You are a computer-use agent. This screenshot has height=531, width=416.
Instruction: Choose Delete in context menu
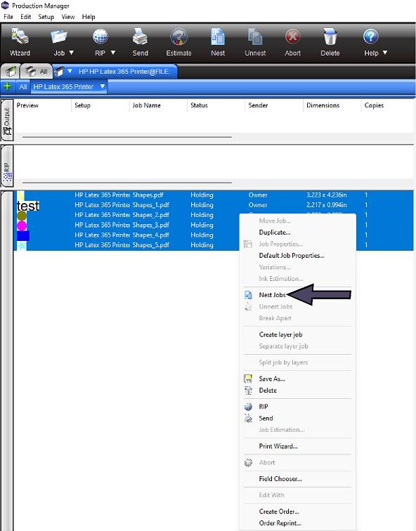268,390
